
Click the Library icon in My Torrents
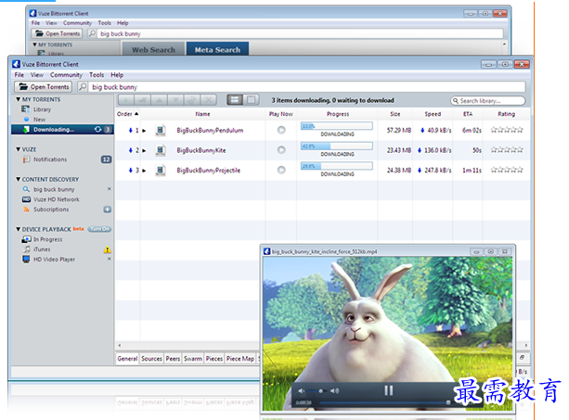(25, 109)
